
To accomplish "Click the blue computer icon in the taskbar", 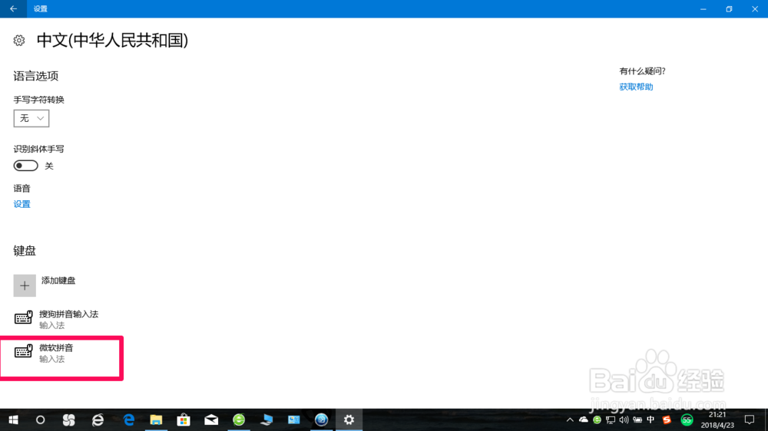I will [266, 419].
